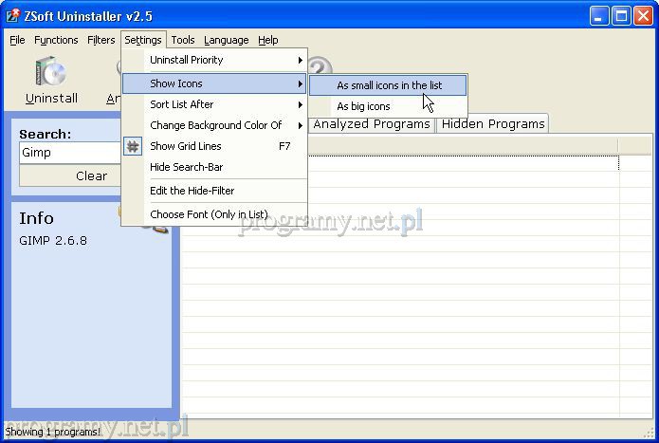Open the Tools menu
659x443 pixels.
coord(183,40)
